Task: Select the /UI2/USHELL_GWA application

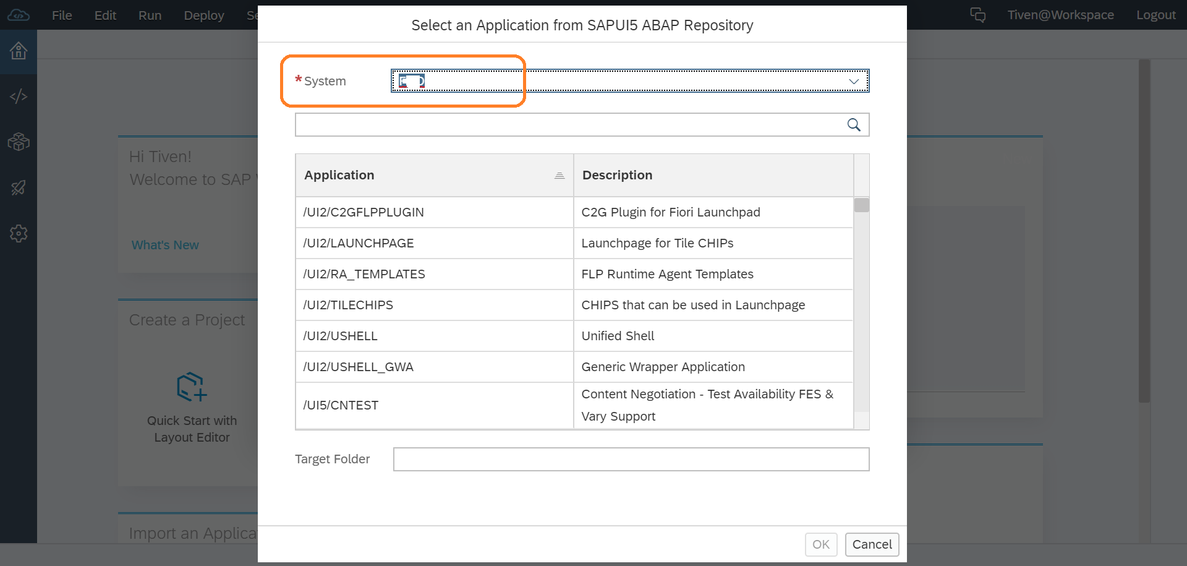Action: pyautogui.click(x=435, y=367)
